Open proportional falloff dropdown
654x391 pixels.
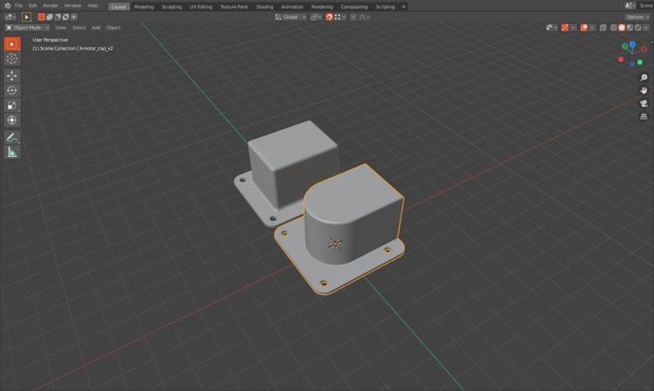[365, 17]
